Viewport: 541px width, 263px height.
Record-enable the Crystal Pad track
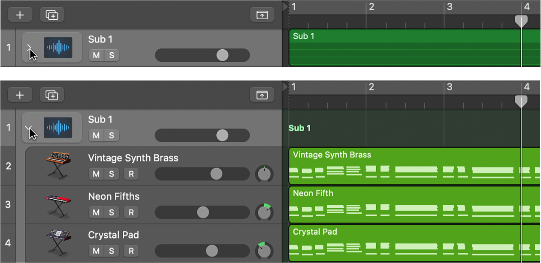coord(131,251)
